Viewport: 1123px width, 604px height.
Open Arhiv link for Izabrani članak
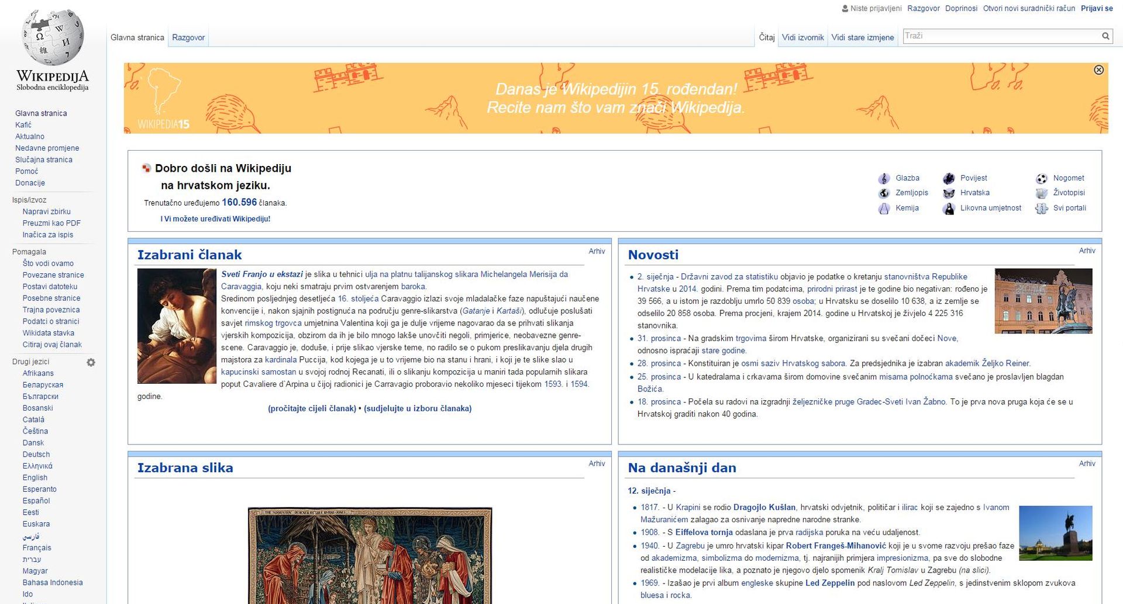[597, 251]
